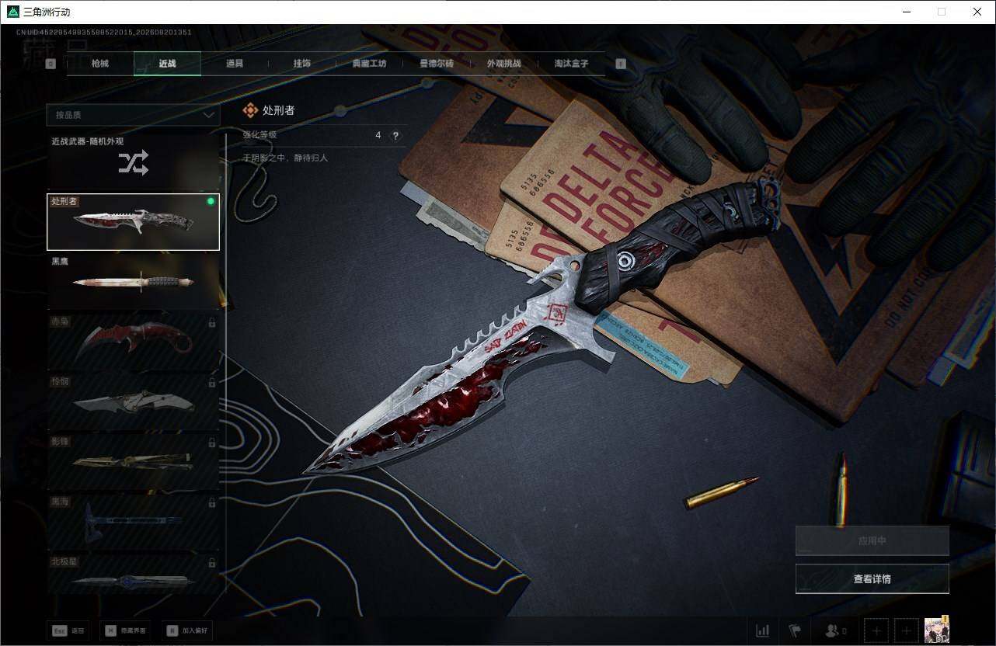Pick the locked 怜悯 knife skin

point(133,402)
